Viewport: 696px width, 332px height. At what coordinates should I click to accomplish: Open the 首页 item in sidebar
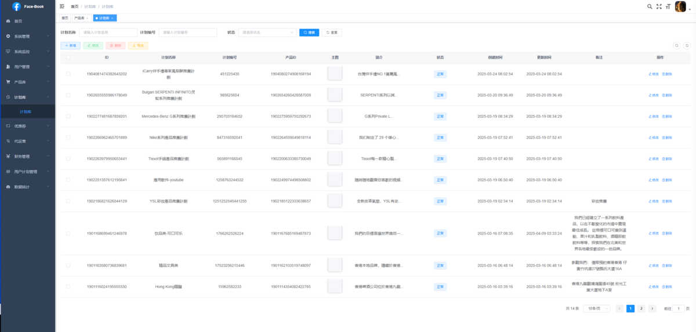[x=28, y=21]
